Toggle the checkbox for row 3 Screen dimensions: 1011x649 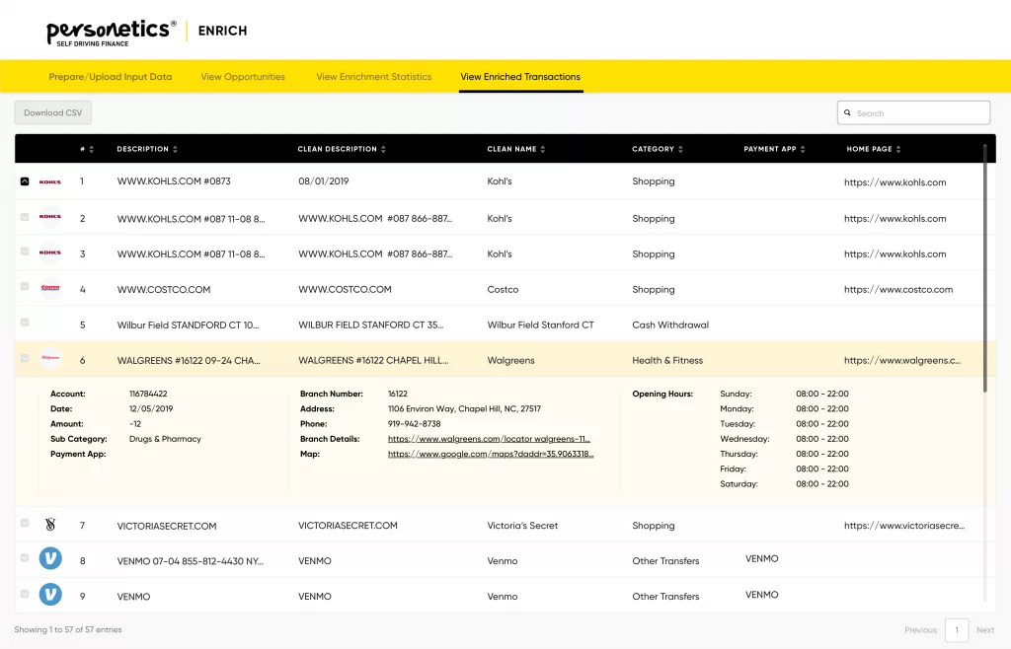click(x=25, y=252)
